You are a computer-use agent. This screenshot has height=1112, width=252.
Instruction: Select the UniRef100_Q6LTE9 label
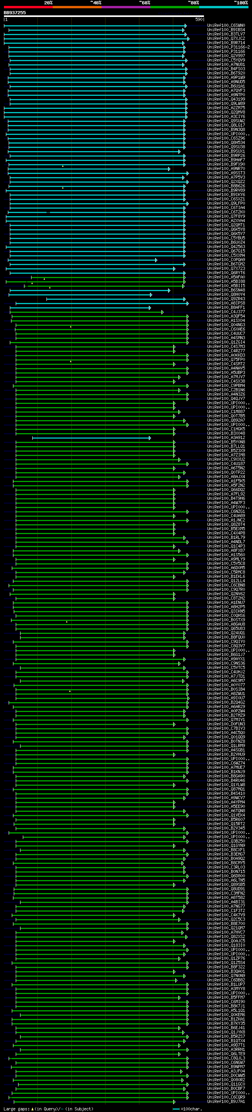226,1053
